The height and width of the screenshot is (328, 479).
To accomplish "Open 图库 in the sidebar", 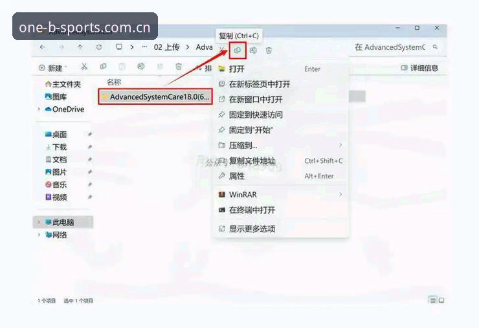I will click(56, 97).
